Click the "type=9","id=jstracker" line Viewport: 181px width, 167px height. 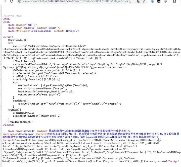click(92, 152)
